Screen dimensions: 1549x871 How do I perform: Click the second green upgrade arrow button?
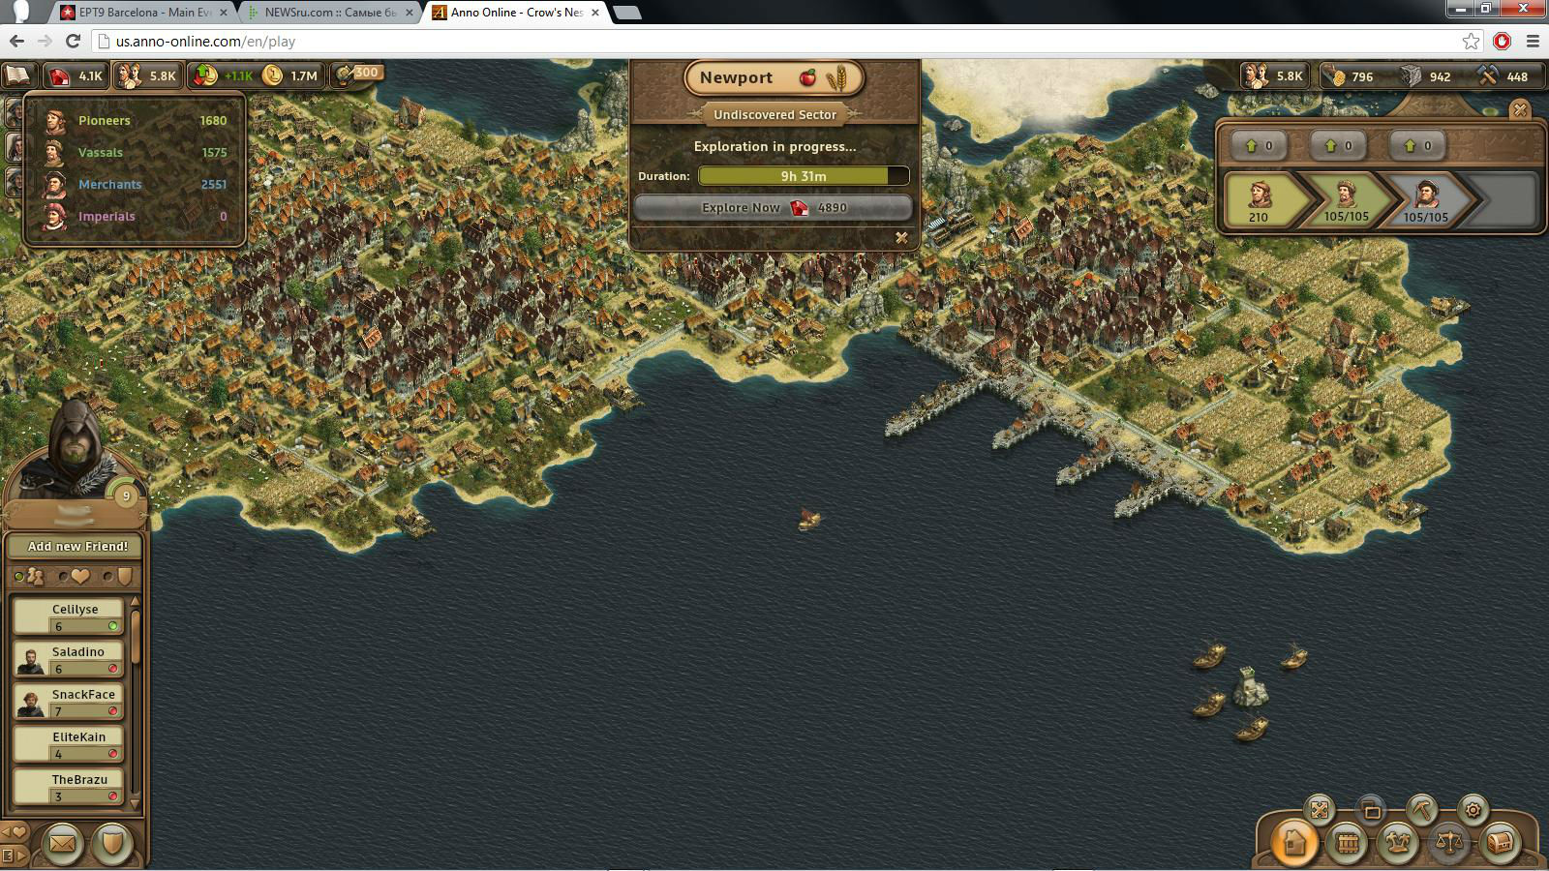1339,146
